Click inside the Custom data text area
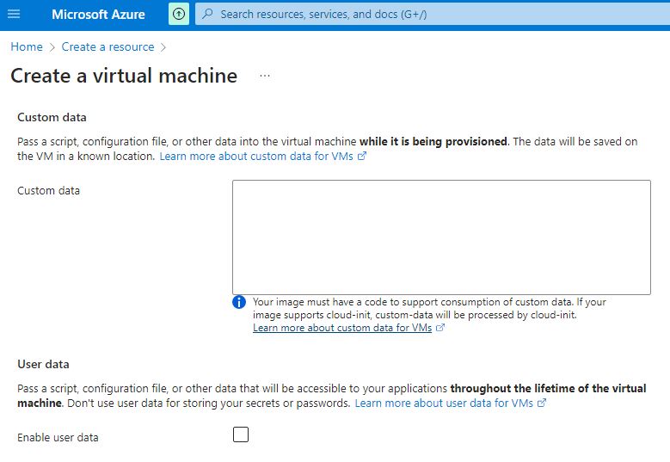Image resolution: width=670 pixels, height=462 pixels. tap(441, 237)
